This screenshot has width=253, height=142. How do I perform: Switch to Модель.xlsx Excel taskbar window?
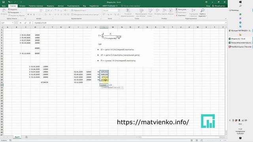click(240, 39)
